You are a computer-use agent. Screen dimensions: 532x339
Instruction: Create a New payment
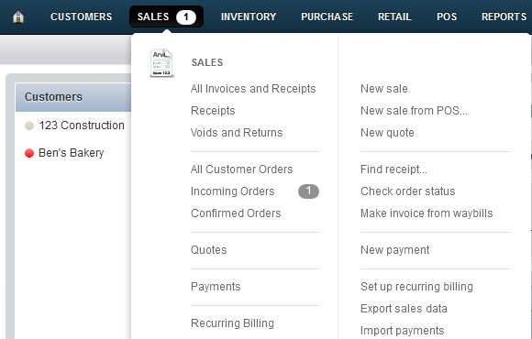tap(394, 250)
